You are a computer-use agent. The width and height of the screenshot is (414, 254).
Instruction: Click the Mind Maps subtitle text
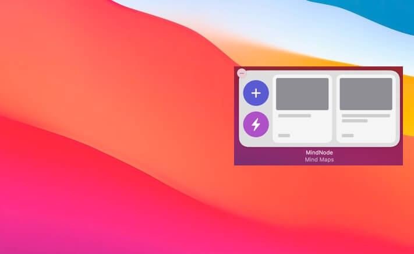tap(319, 160)
